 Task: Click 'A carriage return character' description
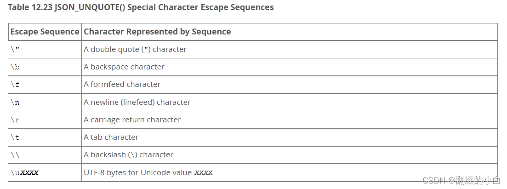[132, 120]
